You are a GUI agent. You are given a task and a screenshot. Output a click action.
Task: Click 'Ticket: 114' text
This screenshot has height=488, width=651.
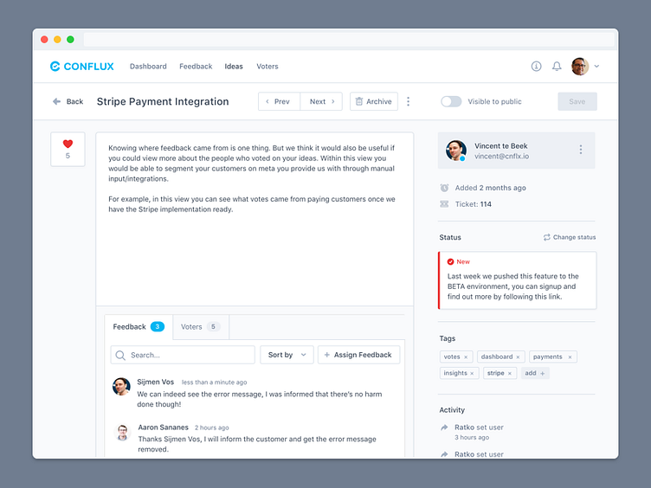tap(473, 204)
